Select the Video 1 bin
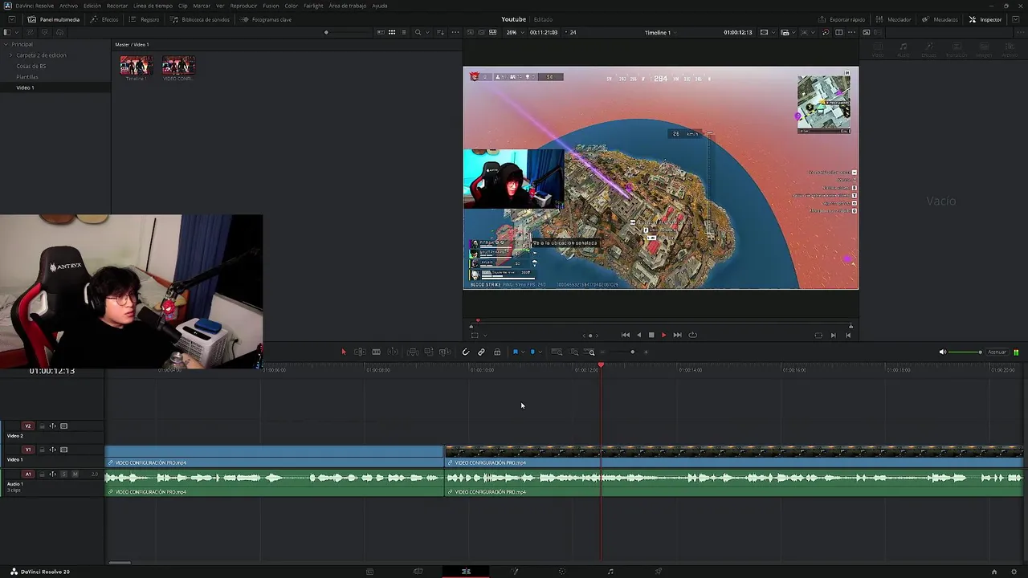The width and height of the screenshot is (1028, 578). [x=25, y=88]
